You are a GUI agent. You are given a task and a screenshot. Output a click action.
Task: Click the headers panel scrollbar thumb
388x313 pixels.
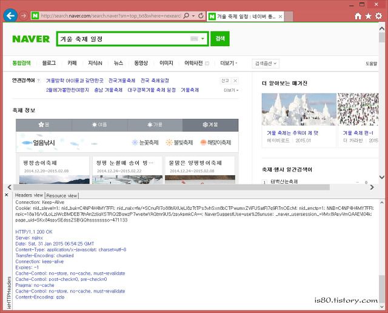(382, 289)
